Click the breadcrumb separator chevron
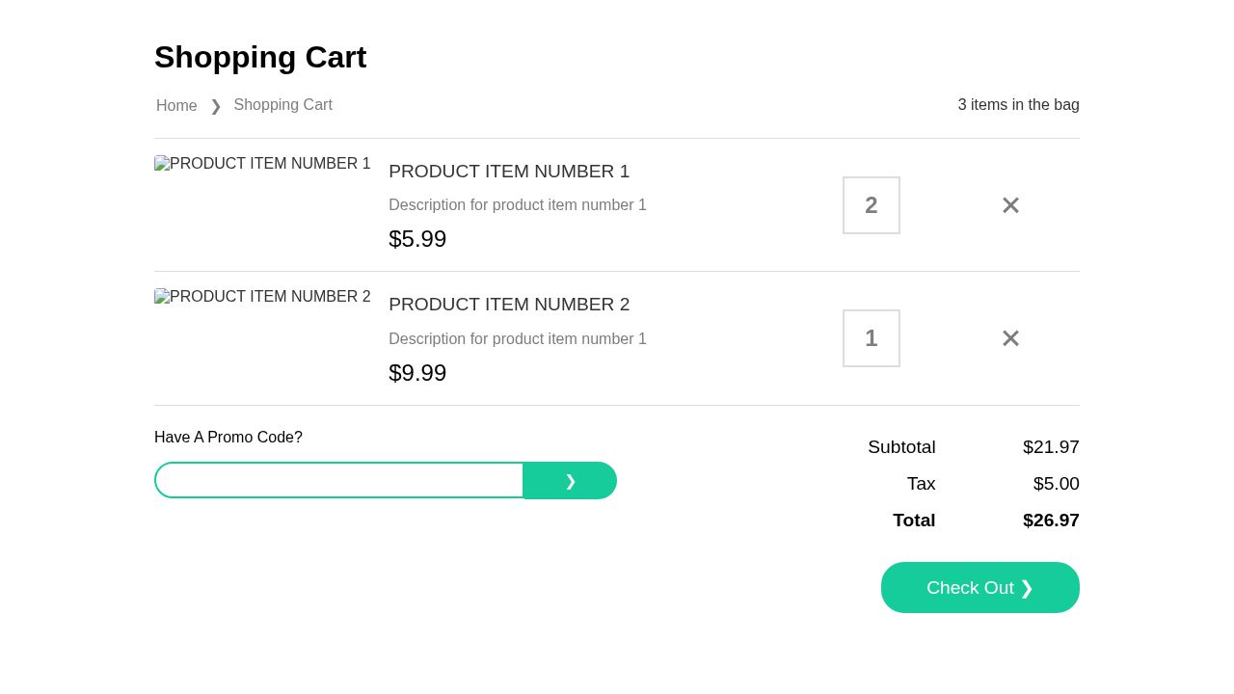 tap(216, 107)
